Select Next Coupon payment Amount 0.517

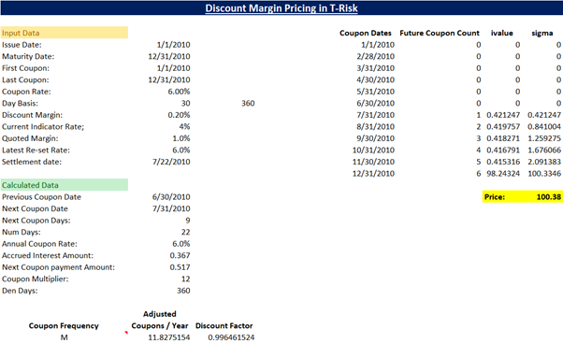(180, 267)
